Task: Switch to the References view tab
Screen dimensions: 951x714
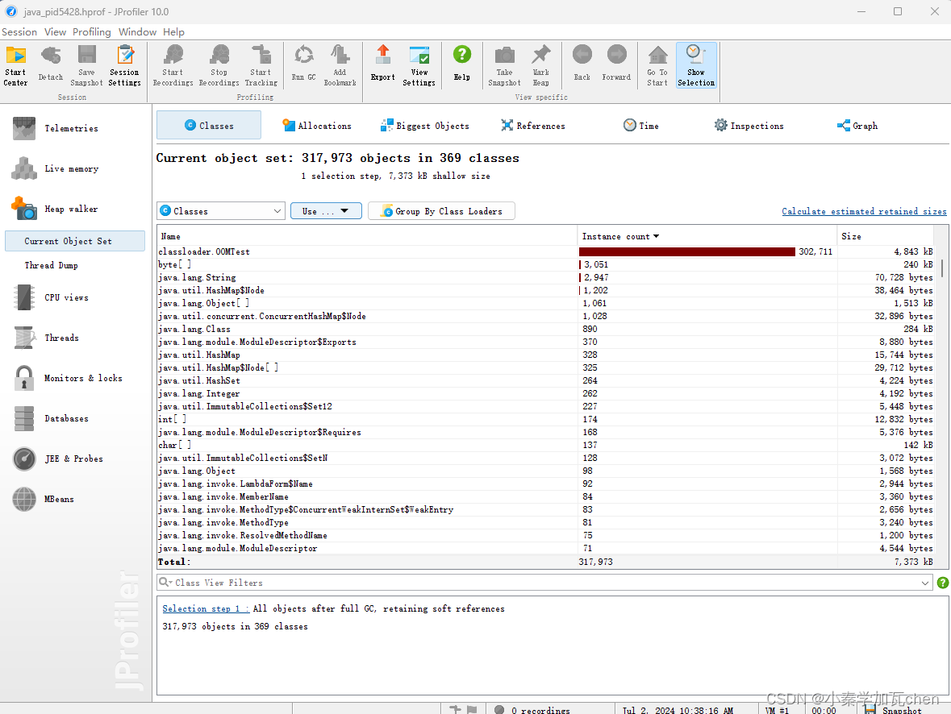Action: 532,126
